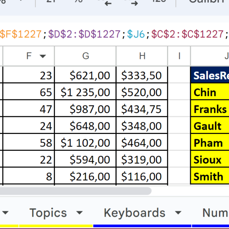Screen dimensions: 229x229
Task: Open the sheet tab beginning with Num
Action: tap(216, 213)
